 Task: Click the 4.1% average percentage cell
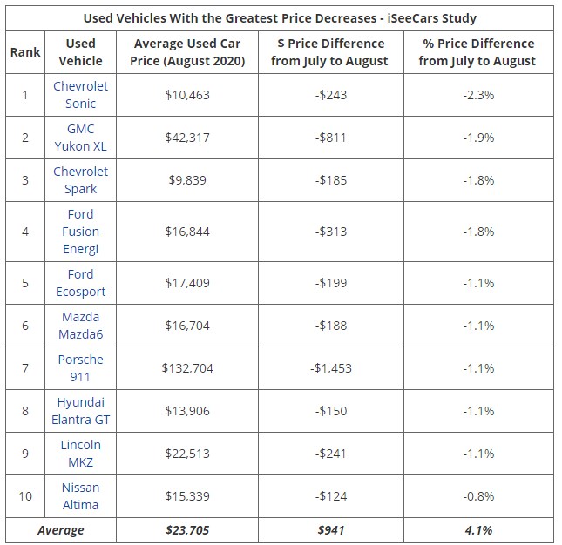point(477,529)
